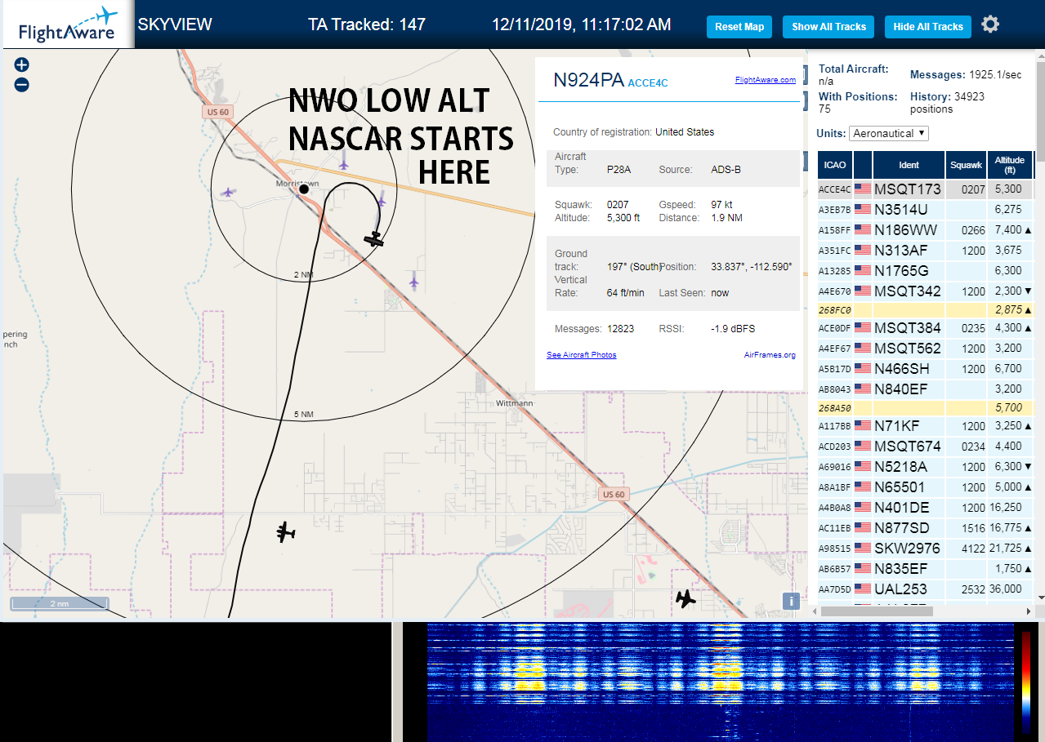Select the N71KF aircraft row
The height and width of the screenshot is (742, 1045).
[925, 426]
